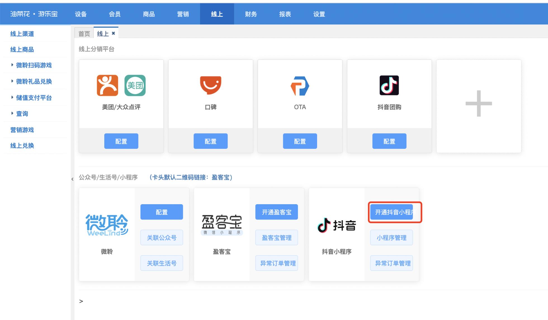Click 关联生活号 button
The image size is (548, 320).
coord(162,263)
